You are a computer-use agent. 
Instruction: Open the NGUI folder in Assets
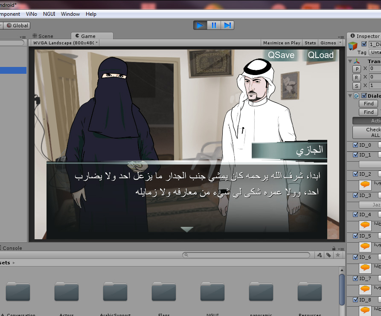212,291
